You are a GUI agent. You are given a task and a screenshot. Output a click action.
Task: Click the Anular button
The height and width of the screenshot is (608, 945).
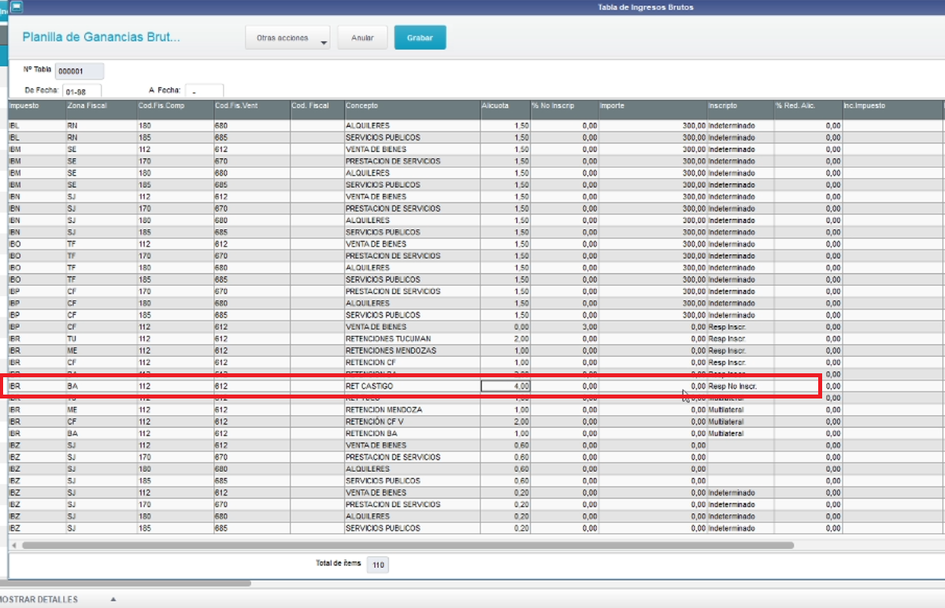point(362,38)
